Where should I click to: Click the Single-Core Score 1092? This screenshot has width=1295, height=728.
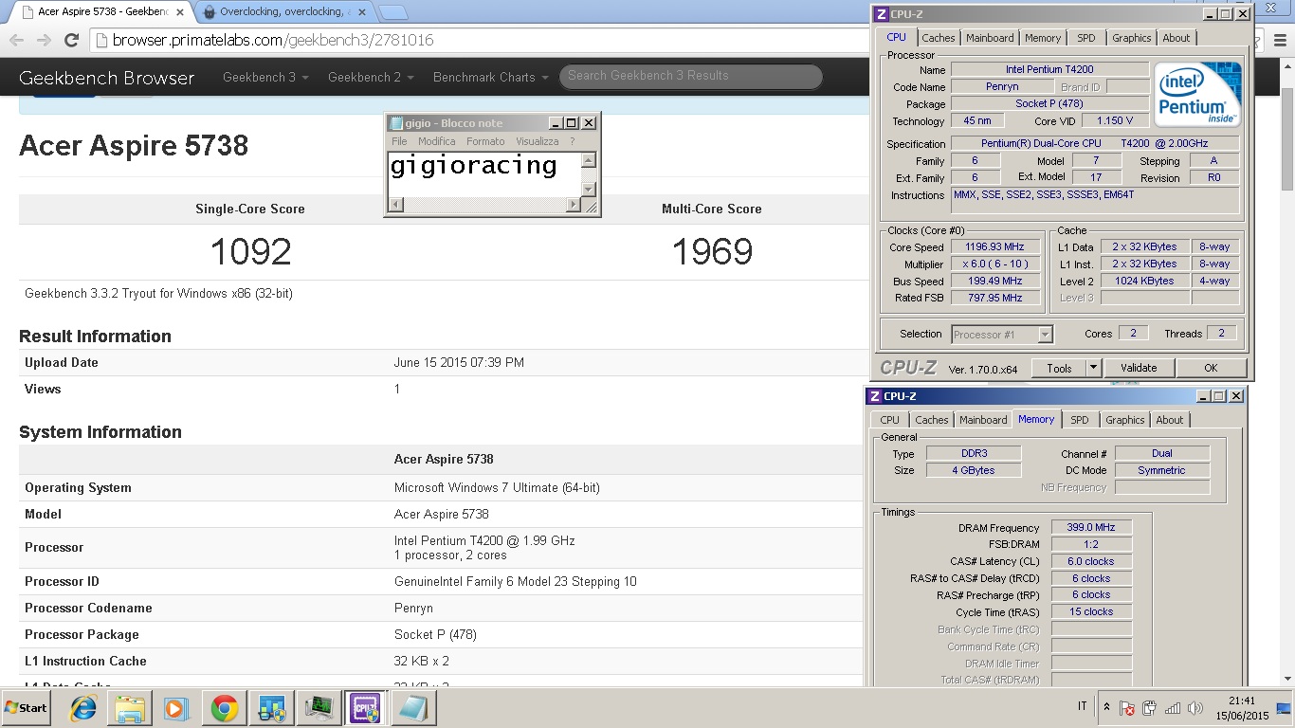point(250,251)
